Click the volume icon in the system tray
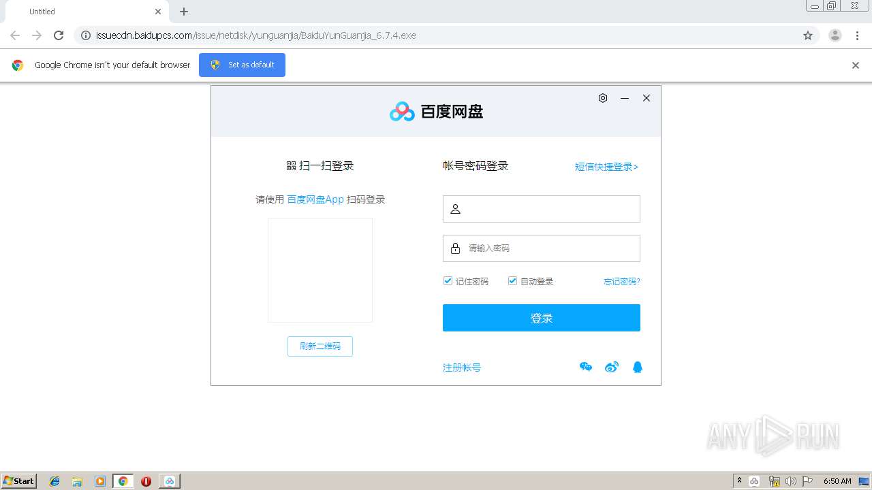Screen dimensions: 872x490 [790, 481]
